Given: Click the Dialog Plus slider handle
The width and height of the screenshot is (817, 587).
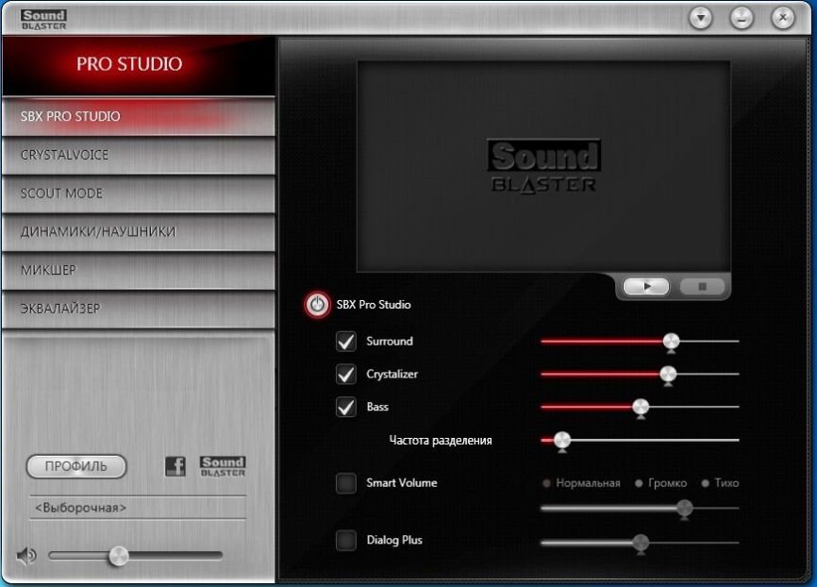Looking at the screenshot, I should click(641, 544).
